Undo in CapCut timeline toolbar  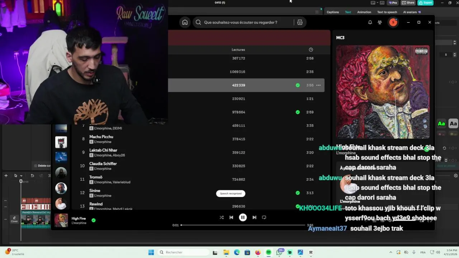pyautogui.click(x=32, y=176)
